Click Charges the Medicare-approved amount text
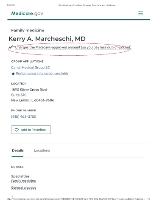Viewport: 157px width, 204px height. click(73, 47)
